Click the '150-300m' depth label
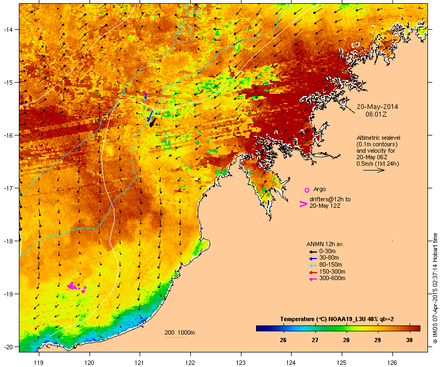 tap(332, 272)
